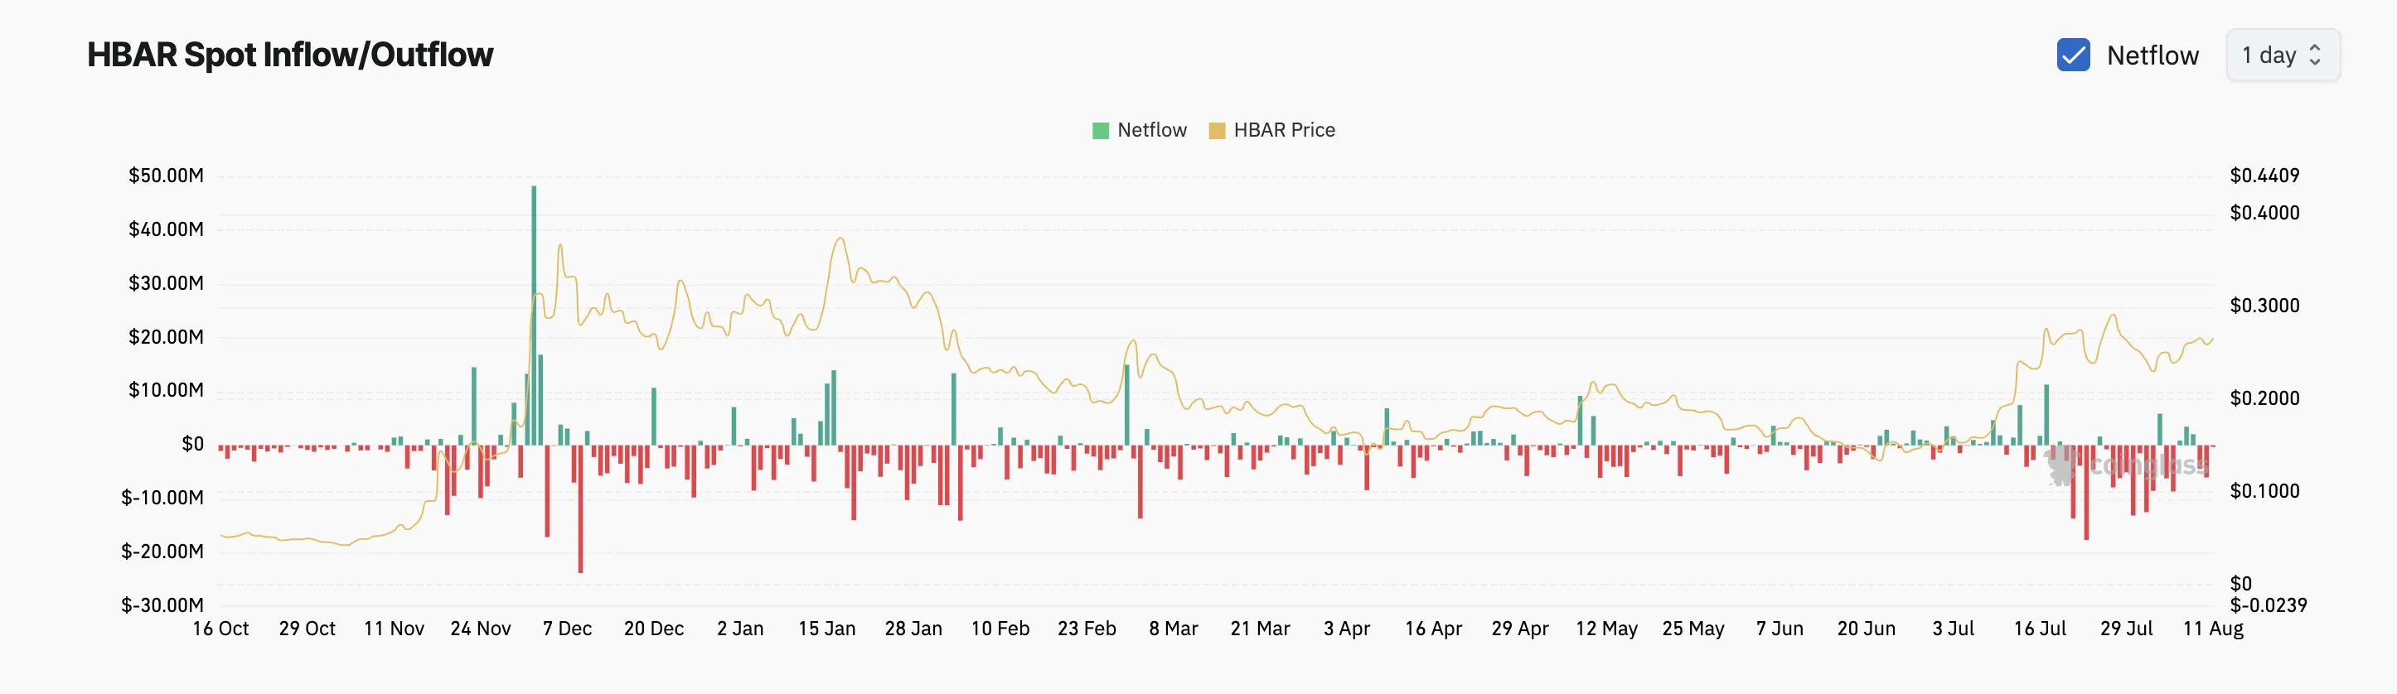Viewport: 2397px width, 694px height.
Task: Click the Netflow label next to checkbox
Action: (2152, 55)
